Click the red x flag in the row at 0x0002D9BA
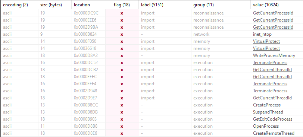 pyautogui.click(x=122, y=27)
